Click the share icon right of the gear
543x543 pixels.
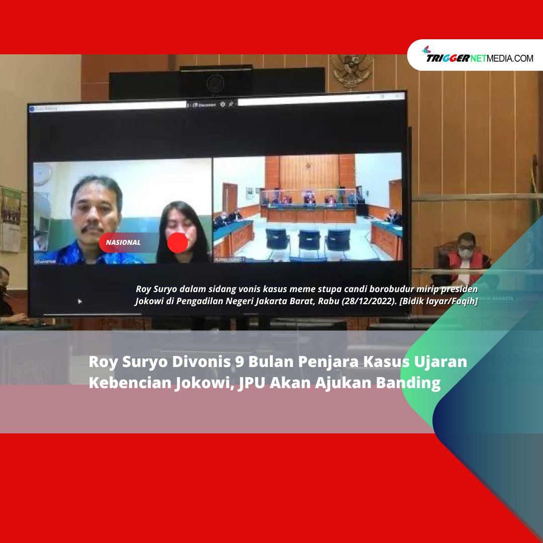point(231,105)
